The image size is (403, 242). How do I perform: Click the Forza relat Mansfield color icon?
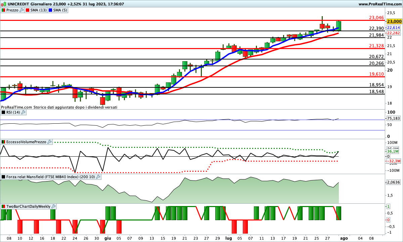coord(3,176)
